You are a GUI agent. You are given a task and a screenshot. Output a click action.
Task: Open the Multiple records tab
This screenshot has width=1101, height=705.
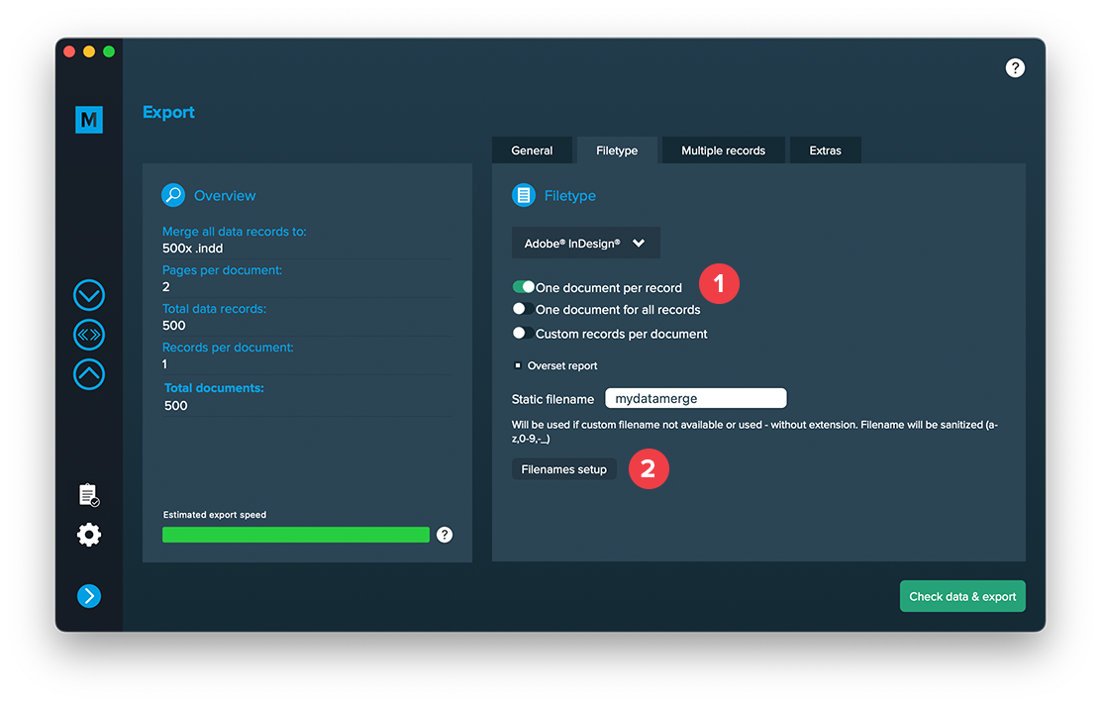pos(723,151)
